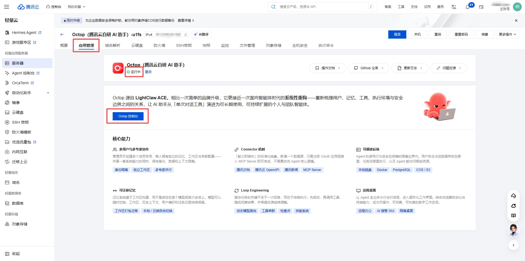Click the user avatar at top right

[517, 7]
